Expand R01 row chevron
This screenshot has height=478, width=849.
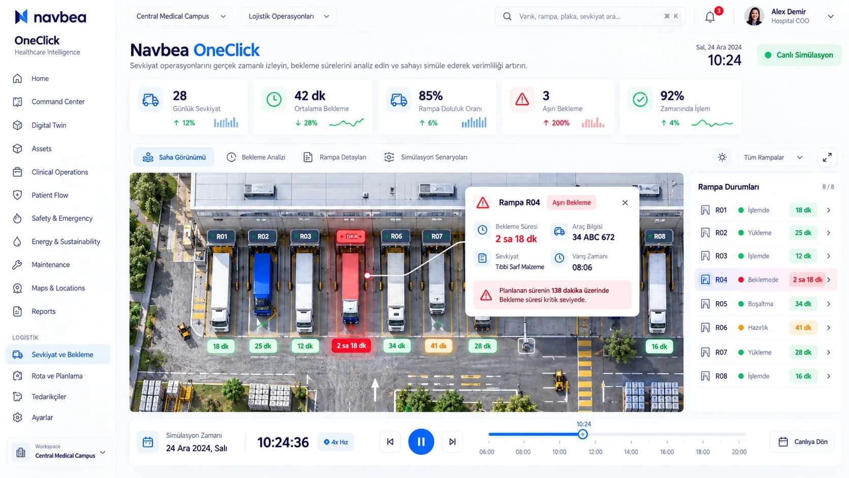pos(829,210)
